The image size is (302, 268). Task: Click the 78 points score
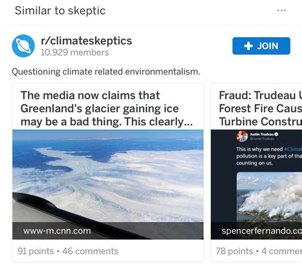[x=234, y=251]
